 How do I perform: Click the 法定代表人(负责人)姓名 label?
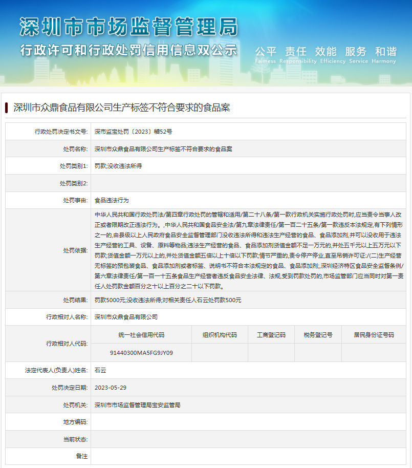click(56, 370)
